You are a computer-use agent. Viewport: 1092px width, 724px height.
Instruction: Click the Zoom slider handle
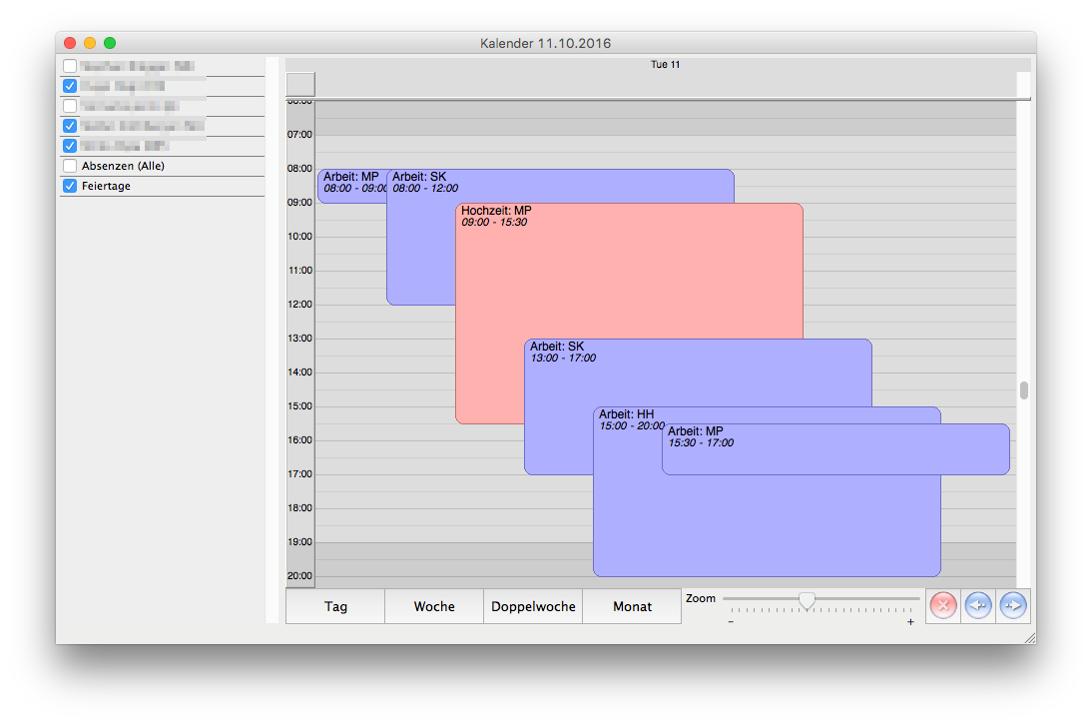pos(807,599)
